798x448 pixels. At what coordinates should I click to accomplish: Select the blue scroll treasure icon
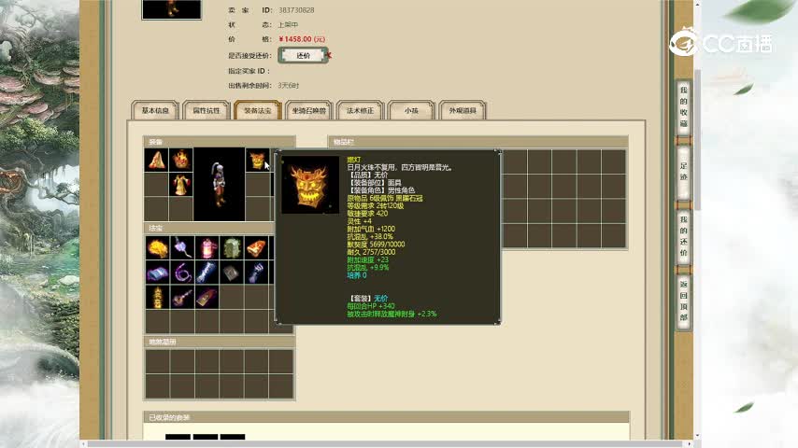(207, 273)
